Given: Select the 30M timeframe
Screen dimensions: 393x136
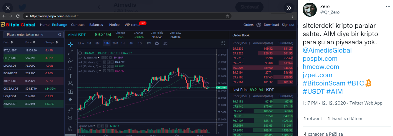Looking at the screenshot, I should (x=115, y=43).
